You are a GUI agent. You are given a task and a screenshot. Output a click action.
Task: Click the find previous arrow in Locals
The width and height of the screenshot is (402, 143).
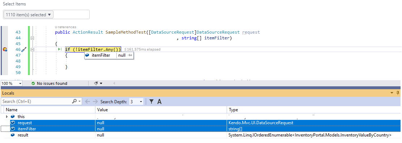[x=88, y=101]
